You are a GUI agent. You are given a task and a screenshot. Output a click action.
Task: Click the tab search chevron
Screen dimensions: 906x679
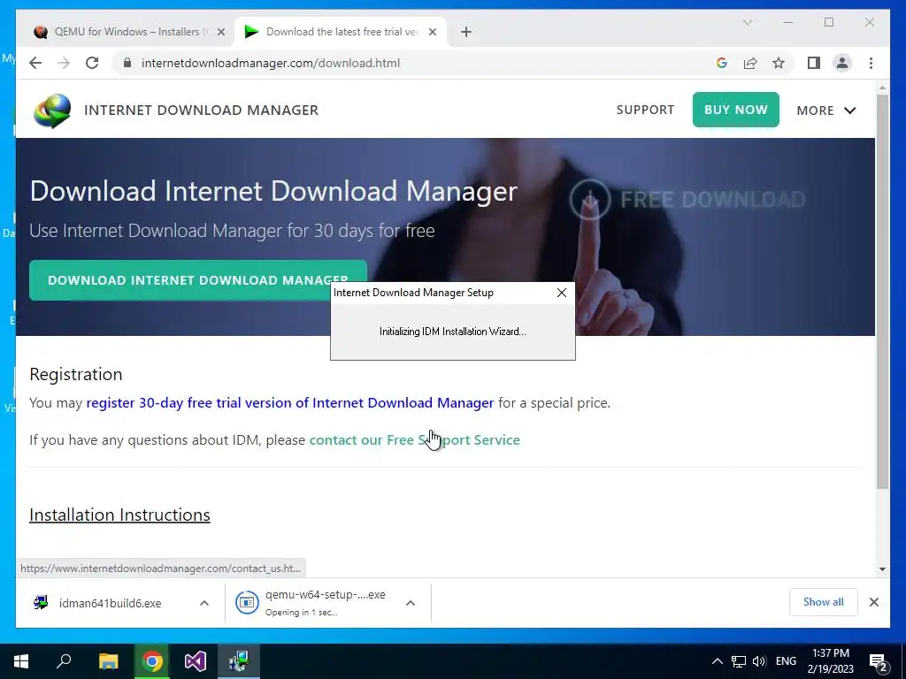click(747, 22)
